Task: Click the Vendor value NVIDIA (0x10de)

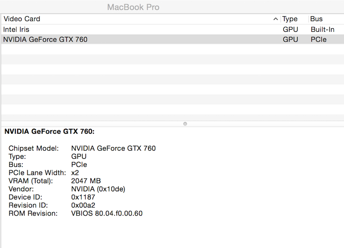Action: click(x=98, y=189)
